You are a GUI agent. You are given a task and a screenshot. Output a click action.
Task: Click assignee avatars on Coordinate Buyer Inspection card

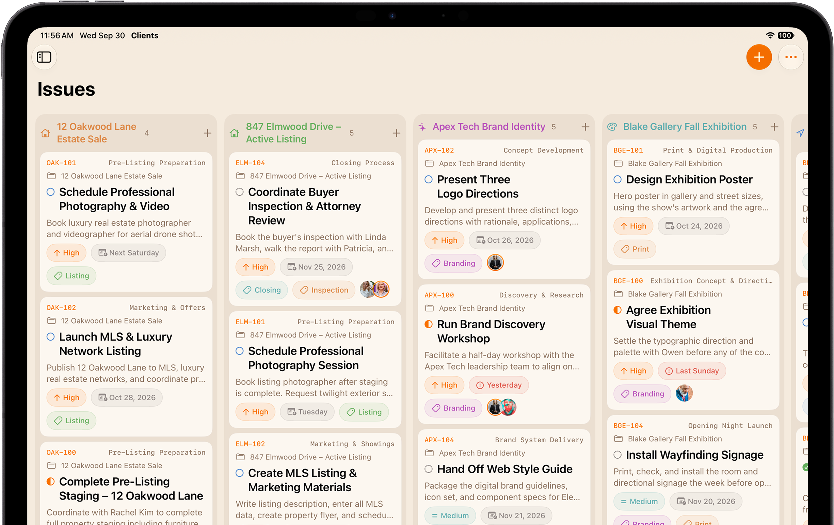pos(374,289)
